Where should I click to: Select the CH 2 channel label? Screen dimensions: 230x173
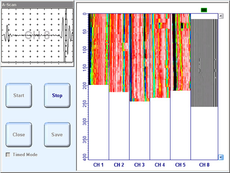pos(119,165)
